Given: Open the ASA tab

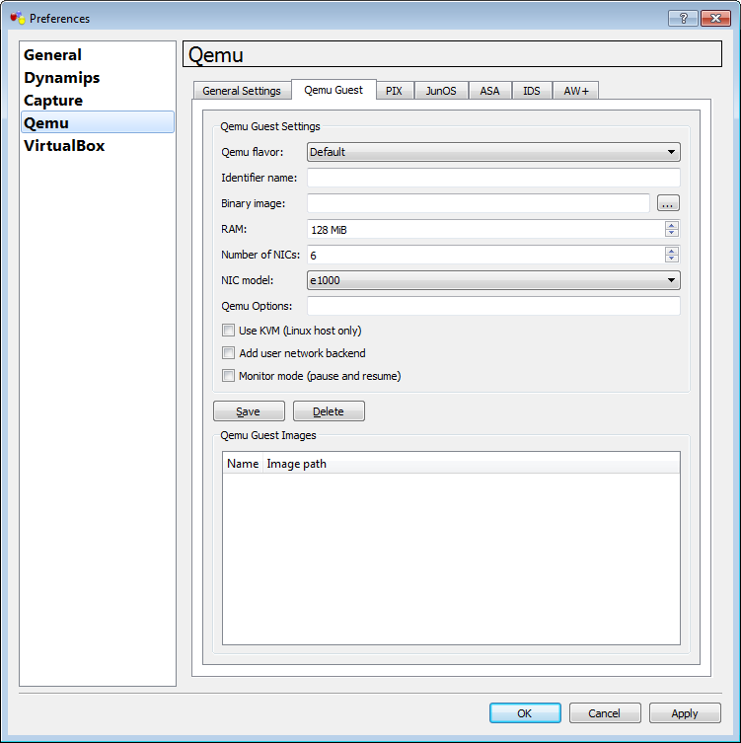Looking at the screenshot, I should click(490, 91).
